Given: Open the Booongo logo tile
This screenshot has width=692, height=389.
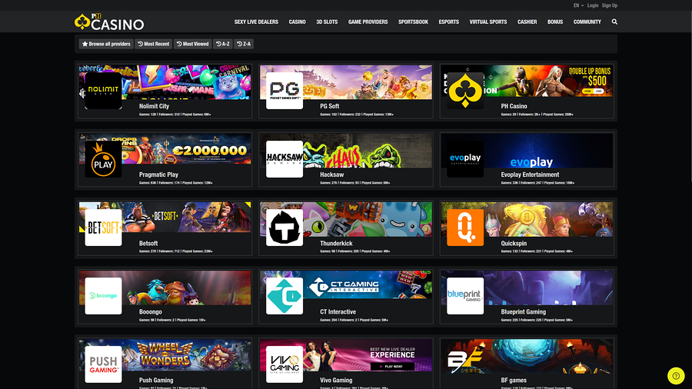Looking at the screenshot, I should coord(103,295).
